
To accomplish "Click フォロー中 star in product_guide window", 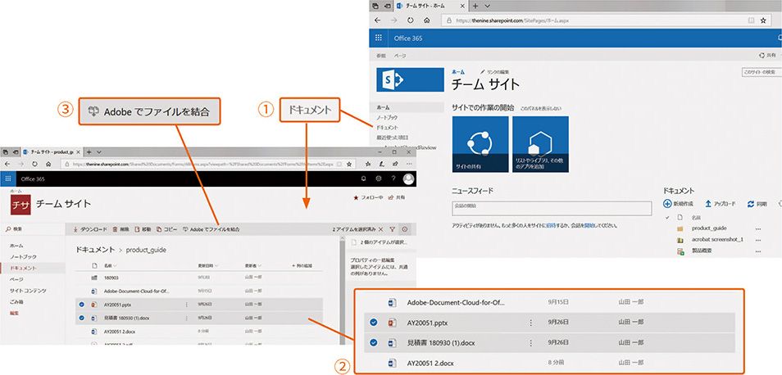I will pos(368,197).
